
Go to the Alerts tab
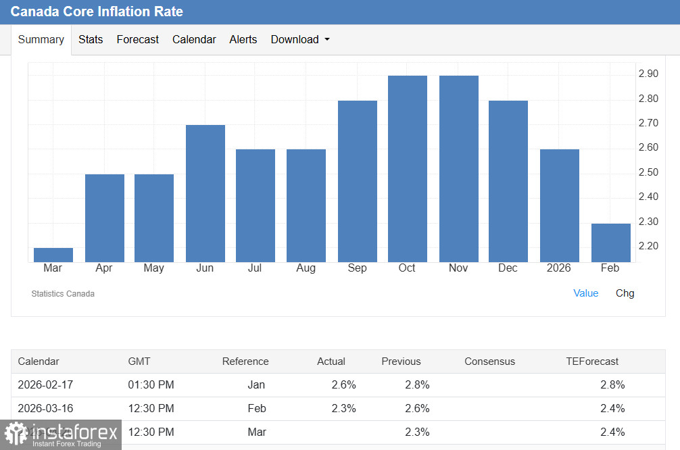tap(243, 39)
